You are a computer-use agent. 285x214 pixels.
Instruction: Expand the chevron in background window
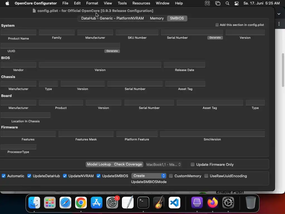pyautogui.click(x=279, y=14)
